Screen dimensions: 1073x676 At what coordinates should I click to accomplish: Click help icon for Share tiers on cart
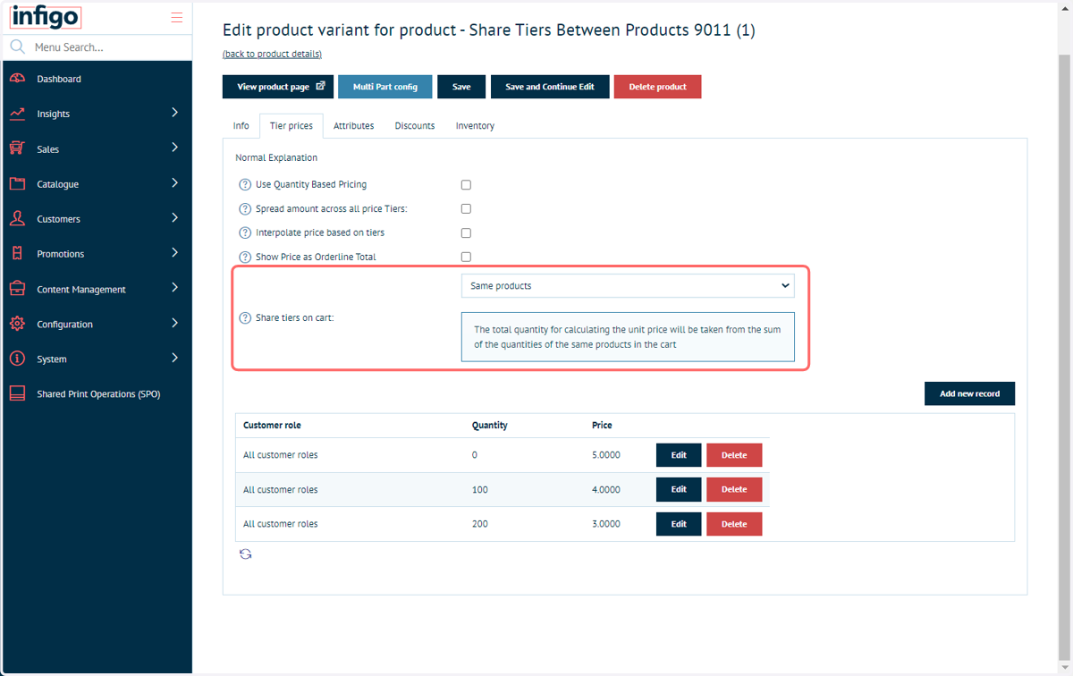pos(245,317)
